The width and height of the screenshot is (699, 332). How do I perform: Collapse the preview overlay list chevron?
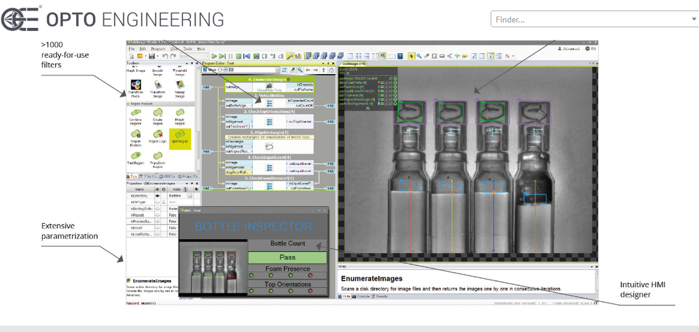pos(368,108)
